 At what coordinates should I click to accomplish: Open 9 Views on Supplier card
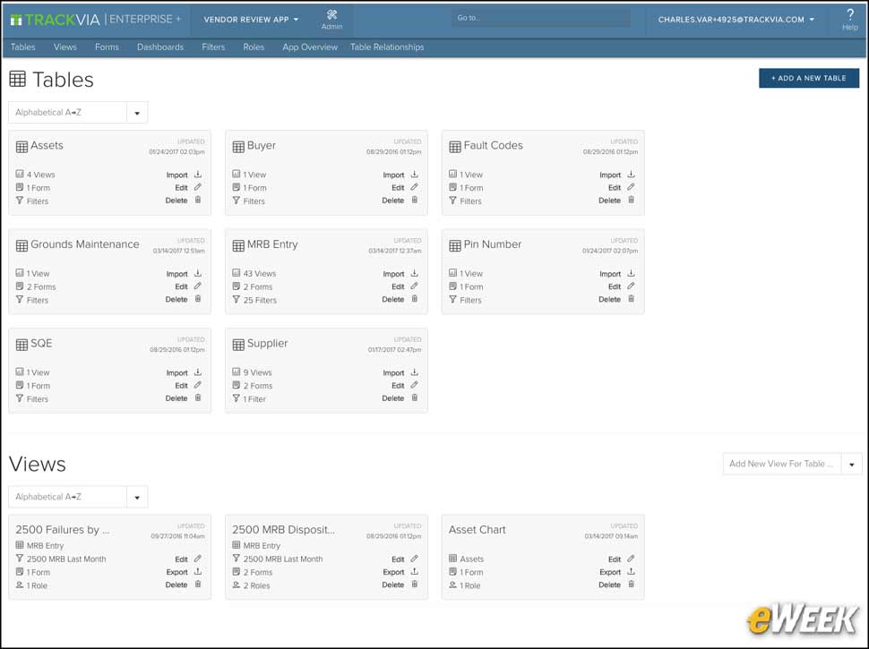click(x=258, y=372)
